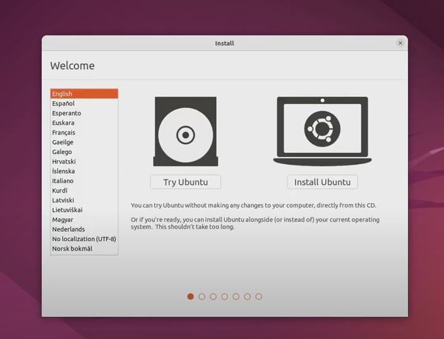
Task: Click the Try Ubuntu button
Action: coord(186,182)
